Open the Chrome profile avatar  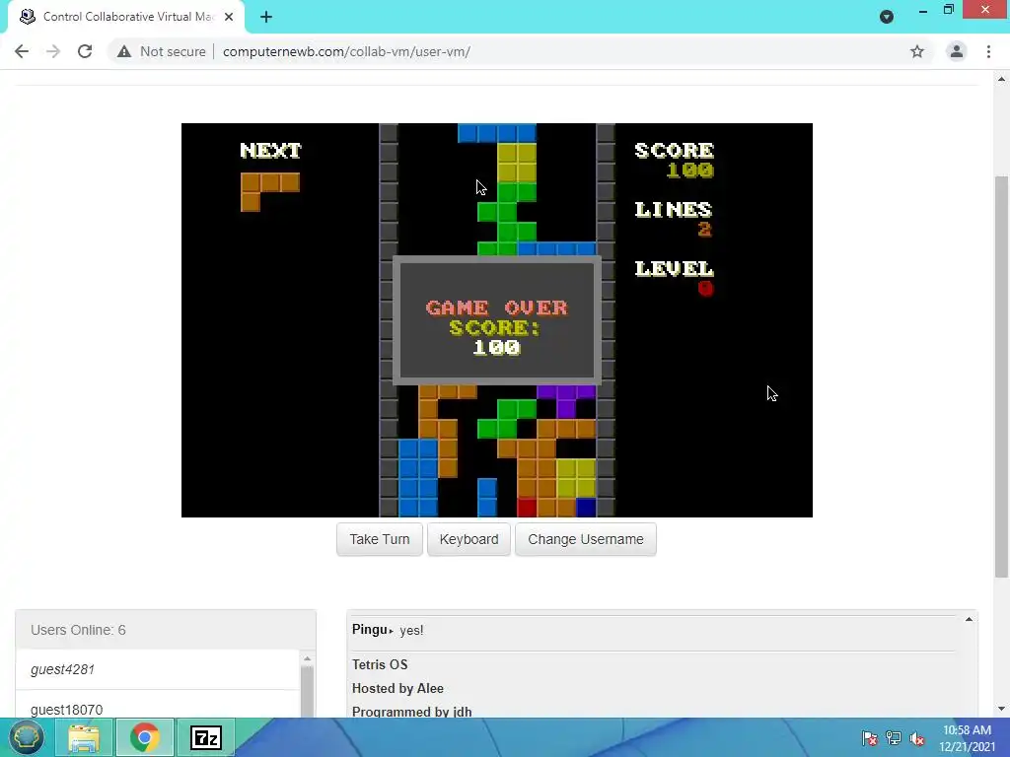(957, 51)
